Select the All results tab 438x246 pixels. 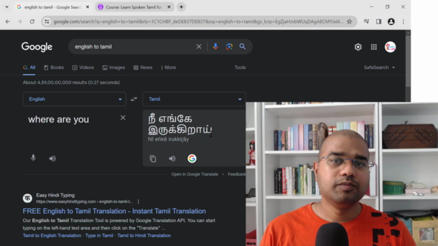(x=29, y=68)
